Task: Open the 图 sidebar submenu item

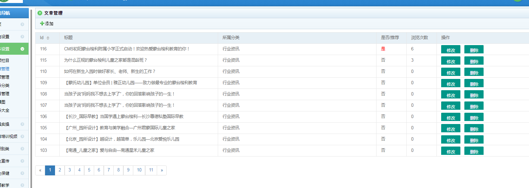Action: 3,102
